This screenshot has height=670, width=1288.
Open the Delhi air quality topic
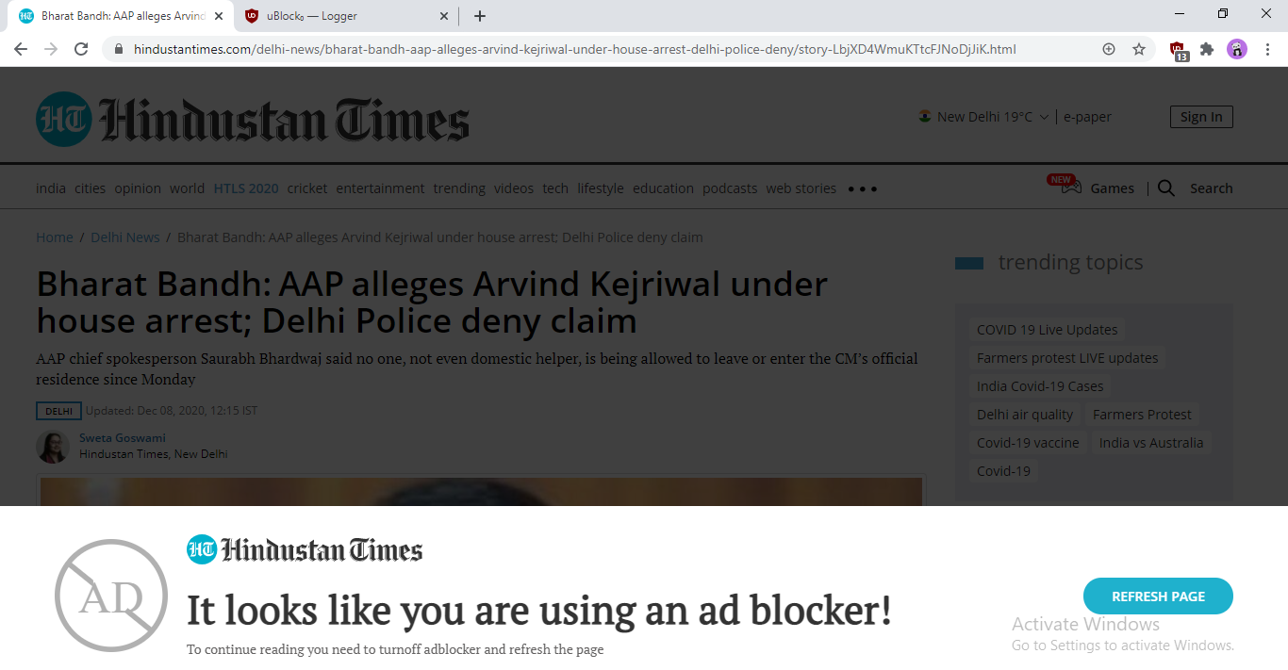click(x=1025, y=415)
